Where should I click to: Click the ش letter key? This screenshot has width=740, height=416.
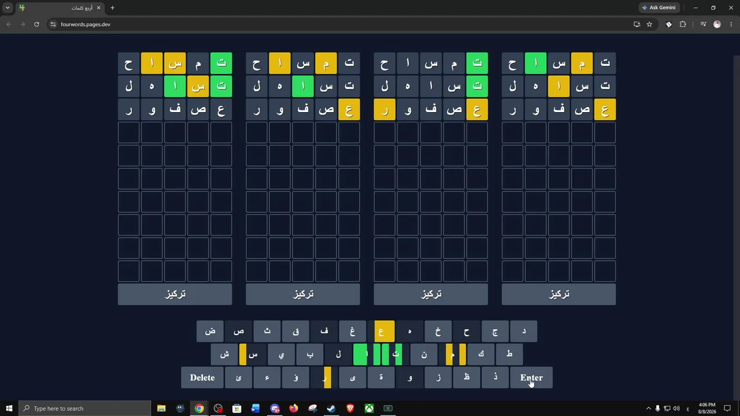point(224,354)
